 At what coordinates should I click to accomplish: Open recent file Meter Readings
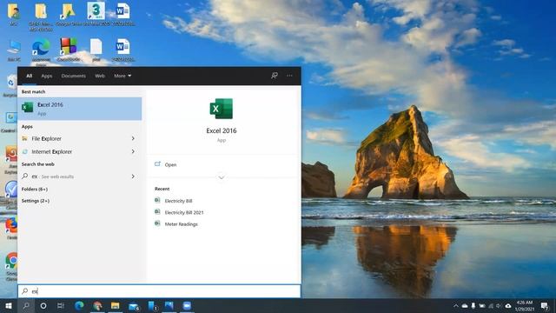pyautogui.click(x=182, y=224)
